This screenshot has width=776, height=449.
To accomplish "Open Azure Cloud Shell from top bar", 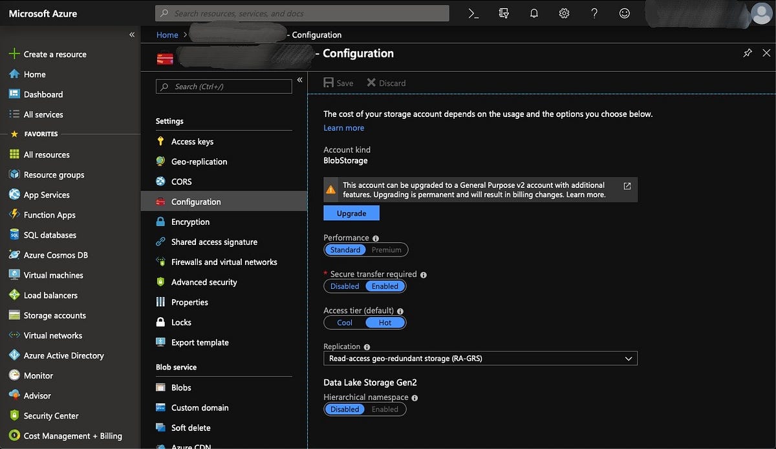I will point(473,13).
